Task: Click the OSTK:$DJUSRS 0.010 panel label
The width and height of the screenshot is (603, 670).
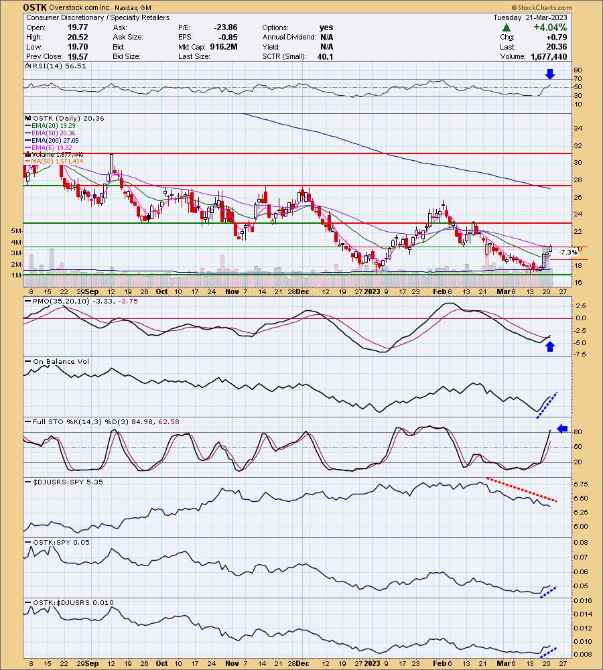Action: [x=73, y=603]
